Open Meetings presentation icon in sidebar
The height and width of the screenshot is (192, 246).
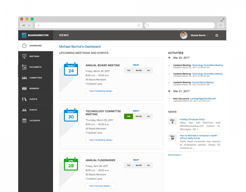click(x=24, y=56)
